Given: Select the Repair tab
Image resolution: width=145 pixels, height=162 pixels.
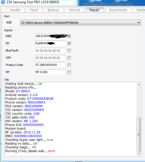Looking at the screenshot, I should (x=95, y=10).
